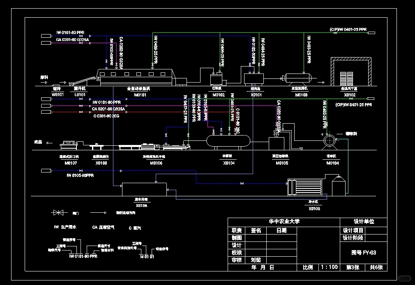Click the M0105 equipment code
415x285 pixels.
pos(282,163)
